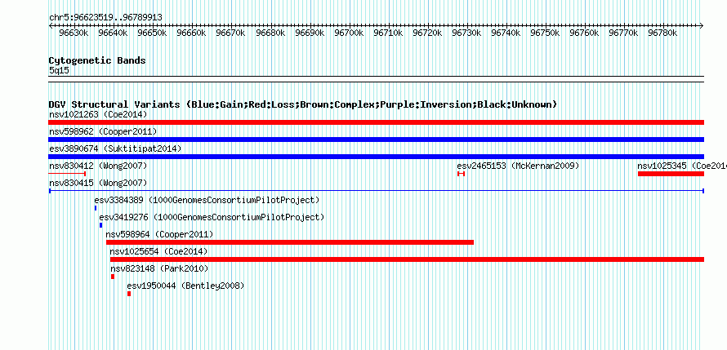Open the esv2465153 (McKernan2009) label
Screen dimensions: 727x350
click(518, 166)
